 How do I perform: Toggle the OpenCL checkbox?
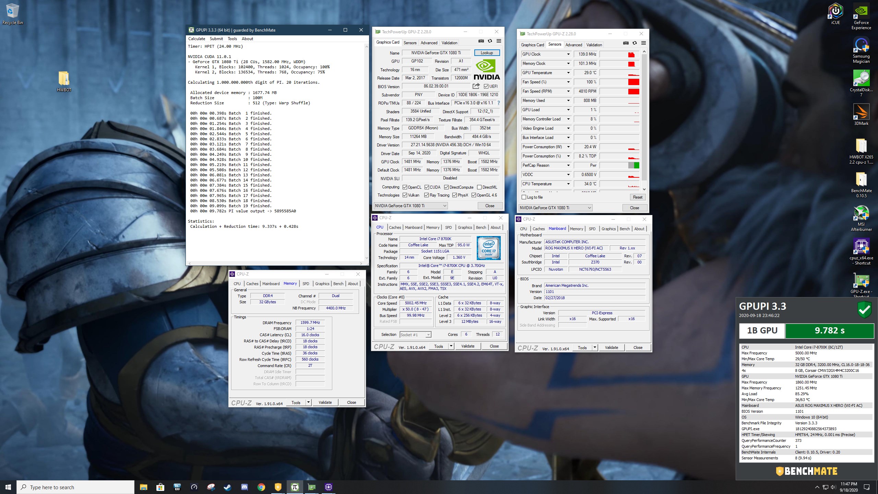(x=405, y=187)
